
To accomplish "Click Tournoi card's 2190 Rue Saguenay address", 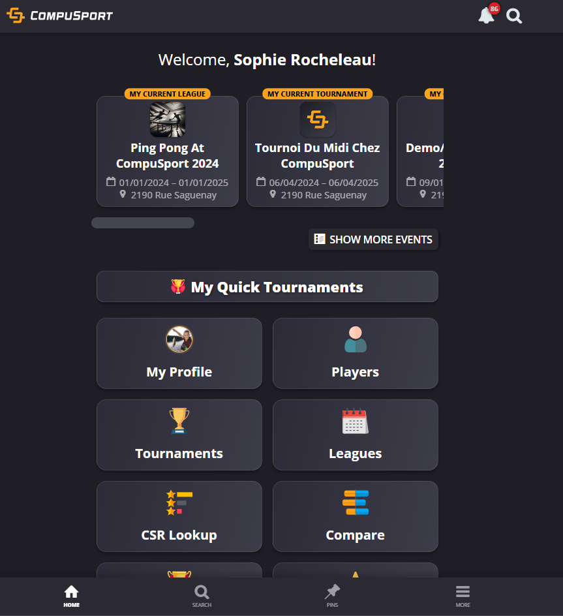I will coord(324,195).
